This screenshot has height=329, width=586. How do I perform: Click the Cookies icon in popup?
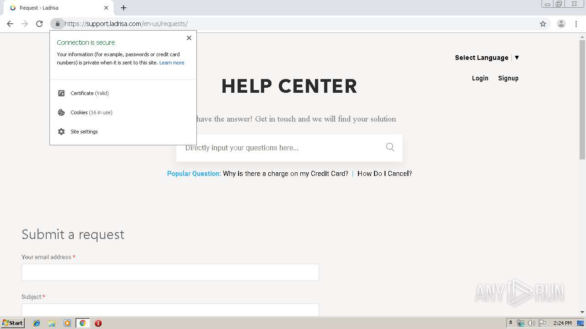(61, 112)
